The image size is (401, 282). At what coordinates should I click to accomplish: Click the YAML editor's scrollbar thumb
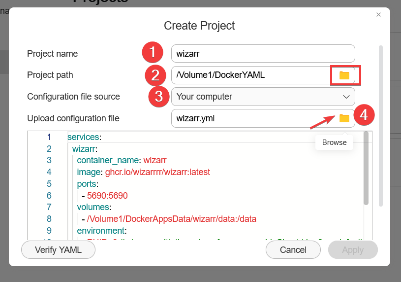point(366,168)
